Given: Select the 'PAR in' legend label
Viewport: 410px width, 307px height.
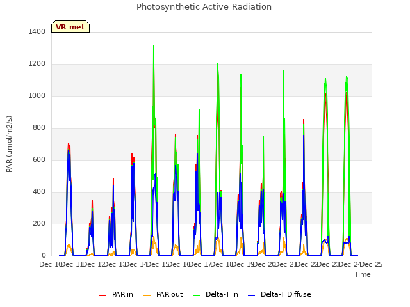Looking at the screenshot, I should [x=122, y=294].
